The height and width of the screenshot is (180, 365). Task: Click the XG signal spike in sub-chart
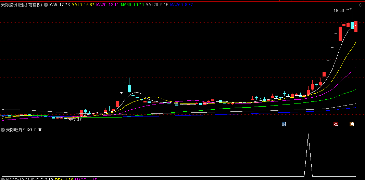click(308, 155)
